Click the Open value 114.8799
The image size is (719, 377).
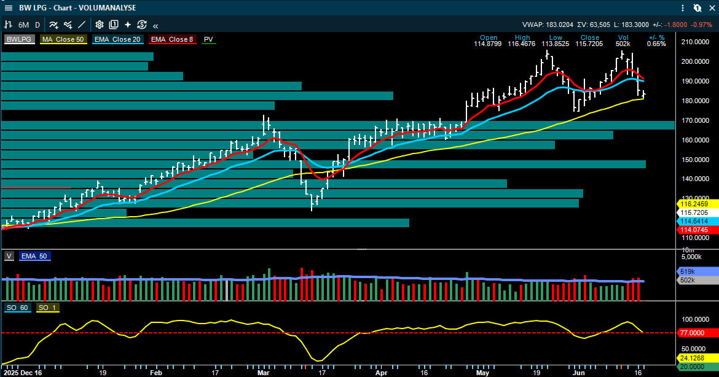pos(487,44)
